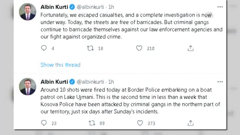Open 'Show this thread' link
The width and height of the screenshot is (240, 135).
pyautogui.click(x=60, y=65)
